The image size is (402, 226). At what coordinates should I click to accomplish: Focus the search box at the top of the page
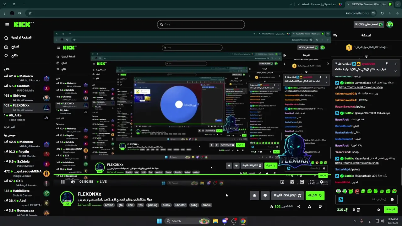coord(201,24)
